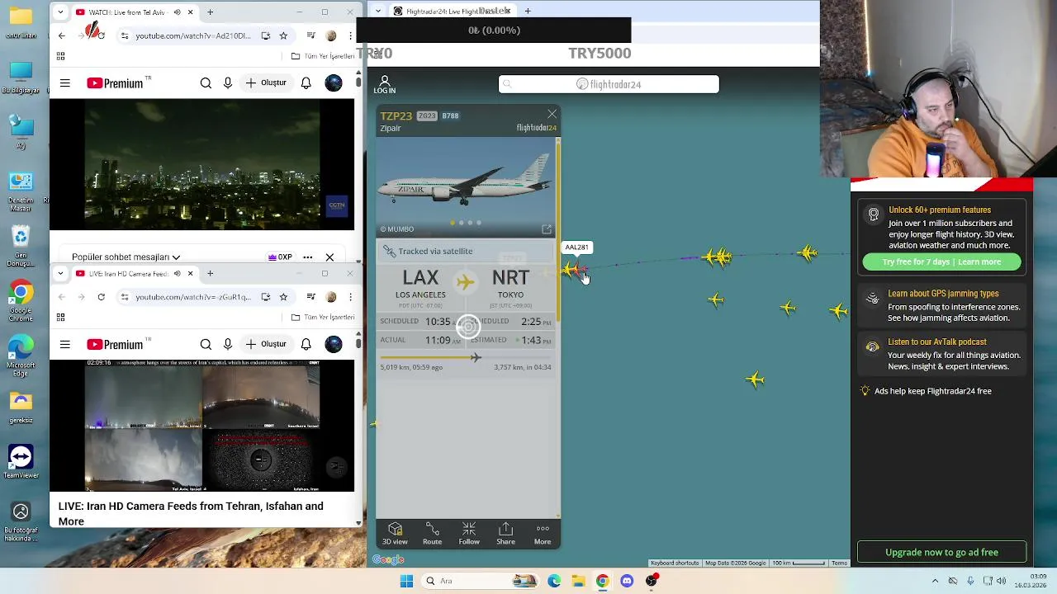Open new tab in Tel Aviv browser window
This screenshot has height=594, width=1057.
(210, 12)
